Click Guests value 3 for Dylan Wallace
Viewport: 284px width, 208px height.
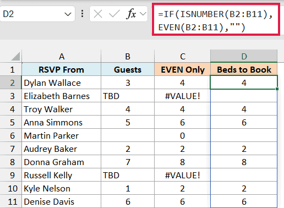tap(128, 83)
